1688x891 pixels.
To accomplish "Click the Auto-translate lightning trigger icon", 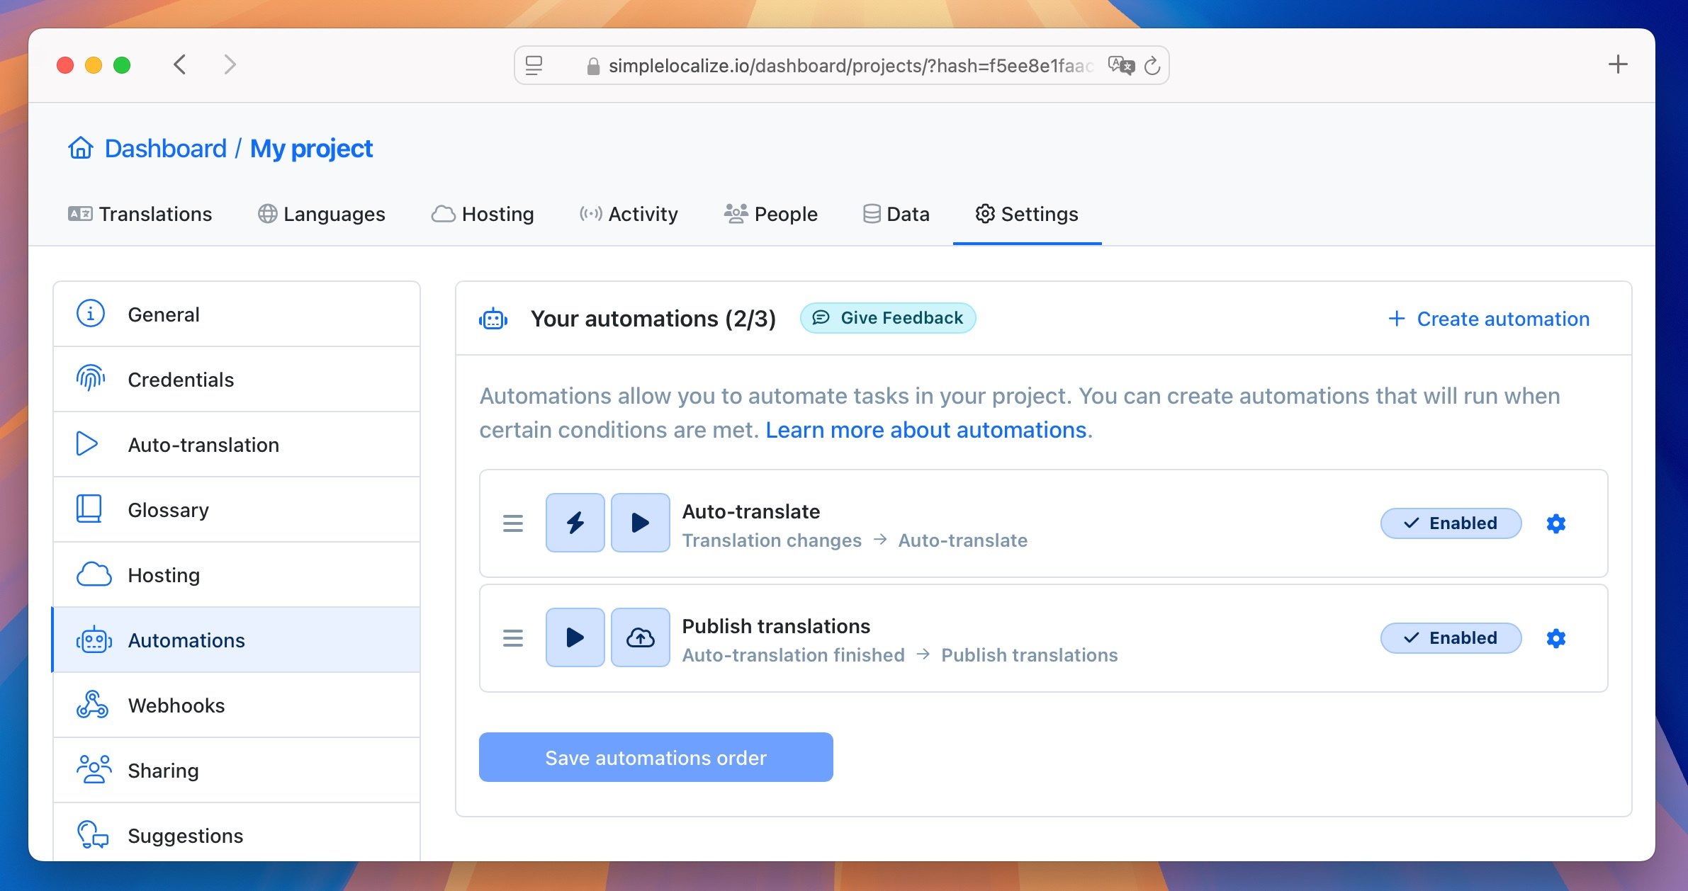I will 575,523.
